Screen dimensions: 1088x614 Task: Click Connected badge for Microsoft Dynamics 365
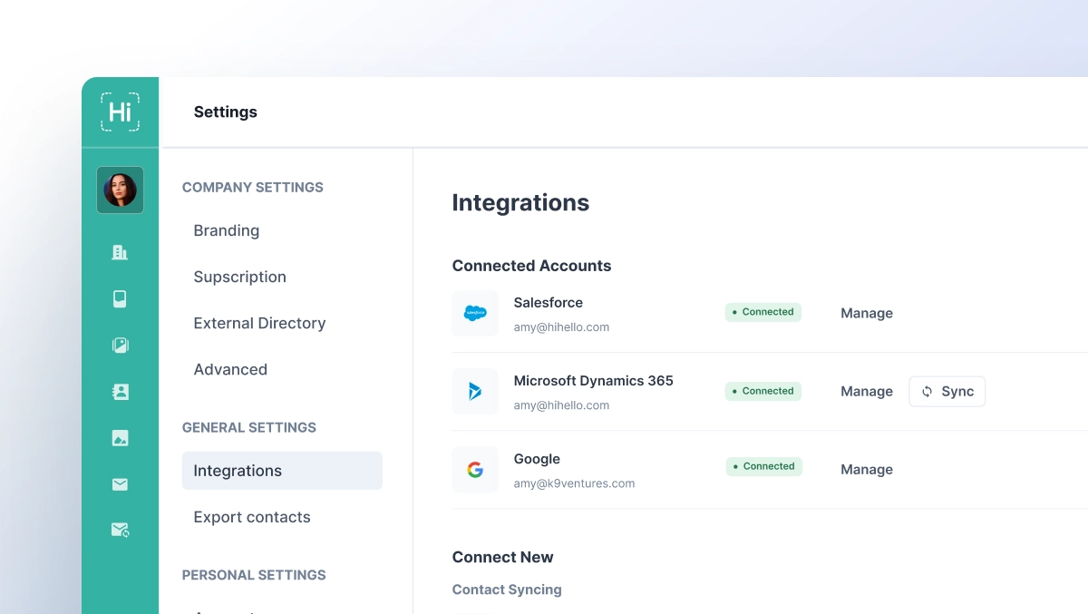pos(763,391)
